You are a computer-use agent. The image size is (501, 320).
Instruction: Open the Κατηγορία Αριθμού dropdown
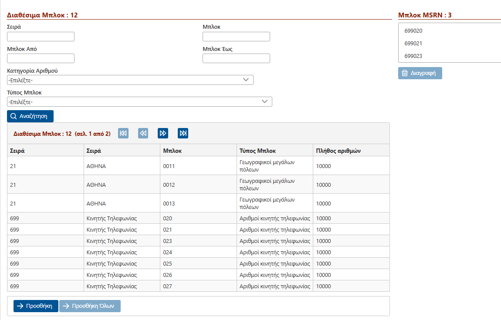coord(130,80)
